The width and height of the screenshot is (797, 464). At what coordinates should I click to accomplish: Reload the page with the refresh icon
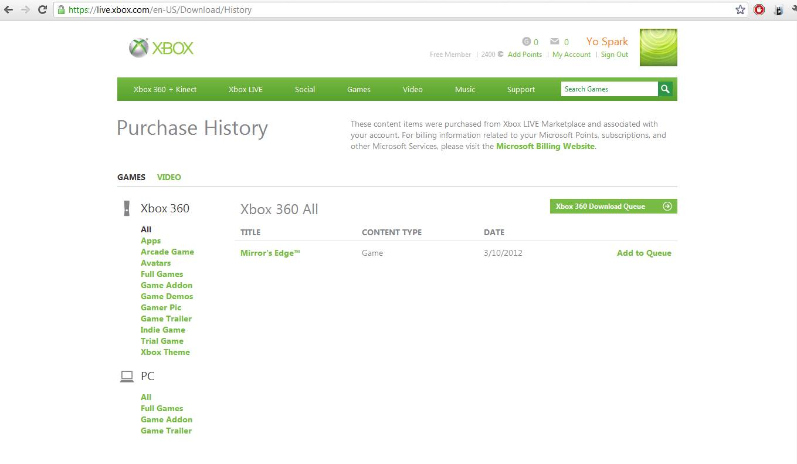(42, 10)
